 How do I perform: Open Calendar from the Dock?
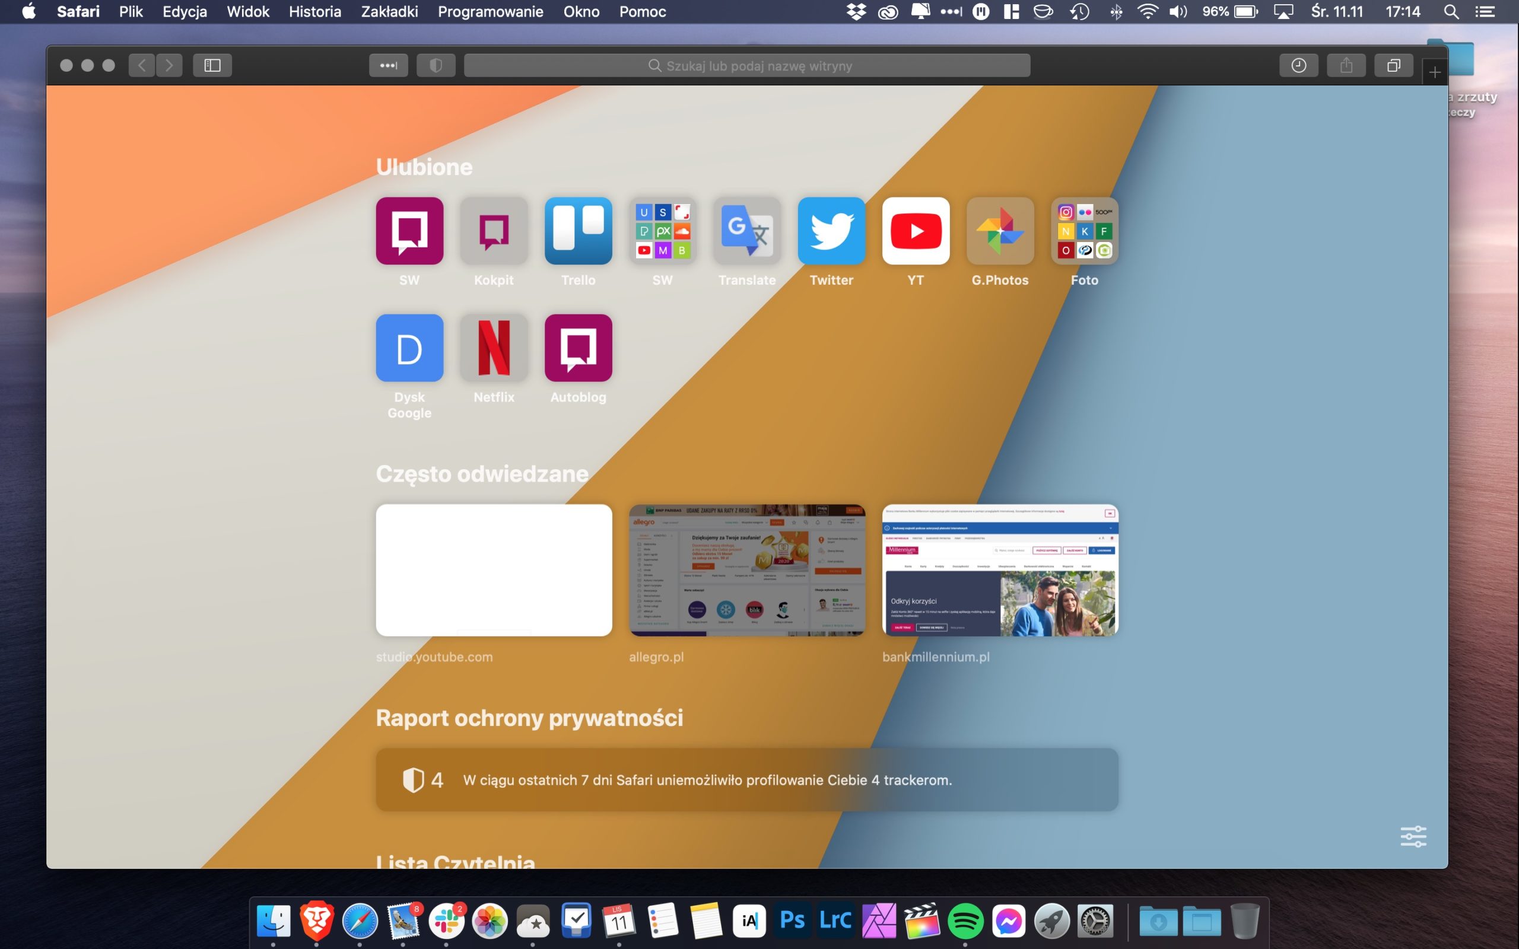pos(619,921)
